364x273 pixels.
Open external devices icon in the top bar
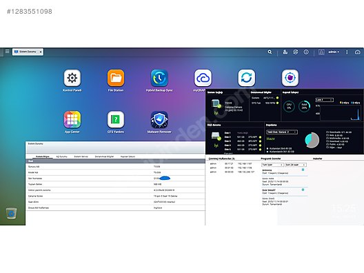(x=295, y=52)
